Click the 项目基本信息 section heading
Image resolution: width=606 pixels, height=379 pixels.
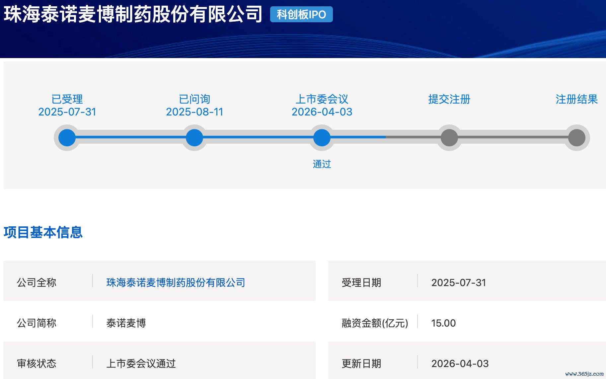click(x=43, y=232)
